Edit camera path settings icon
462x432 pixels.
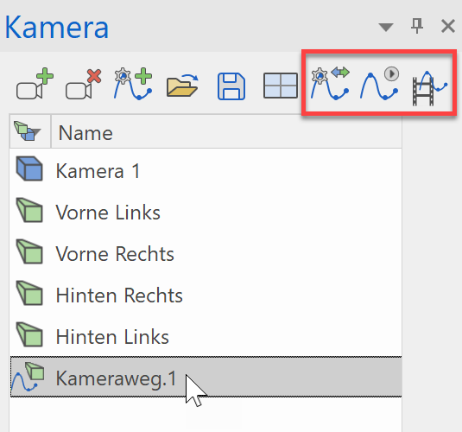click(x=330, y=84)
